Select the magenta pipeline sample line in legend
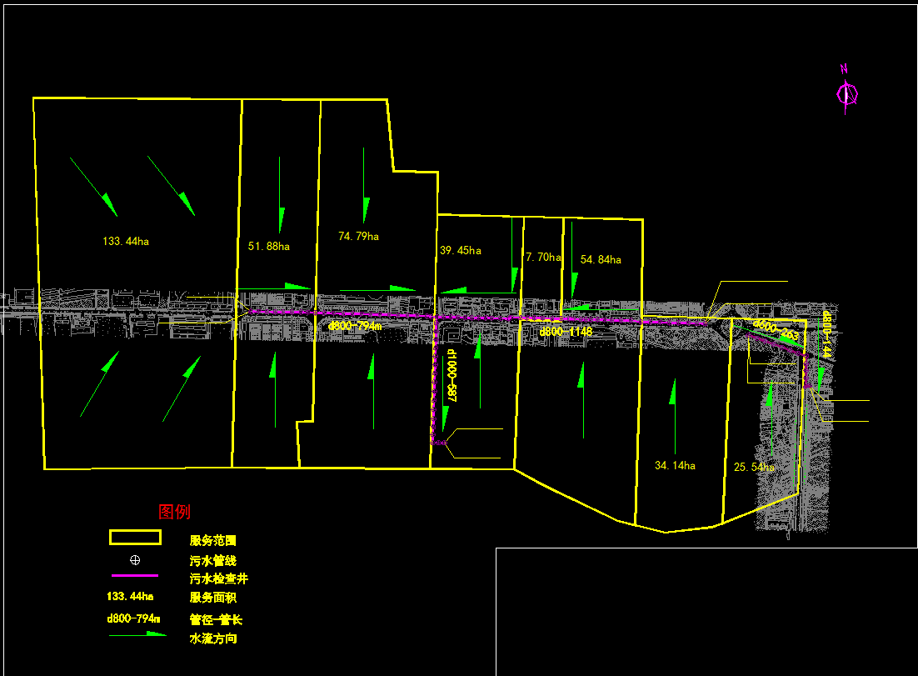 pyautogui.click(x=134, y=575)
